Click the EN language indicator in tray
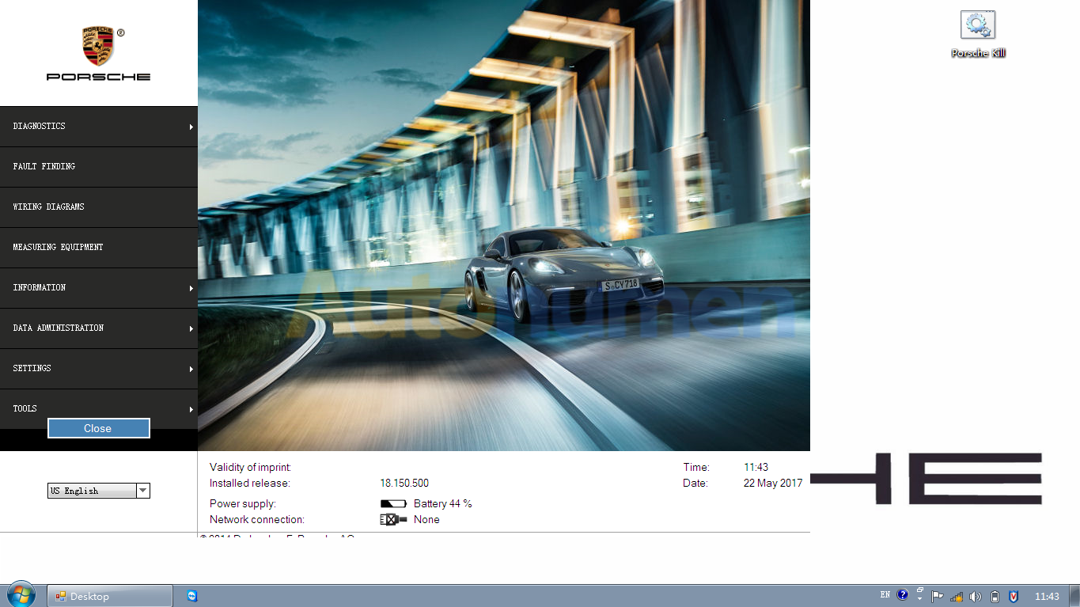The width and height of the screenshot is (1080, 607). (x=885, y=595)
